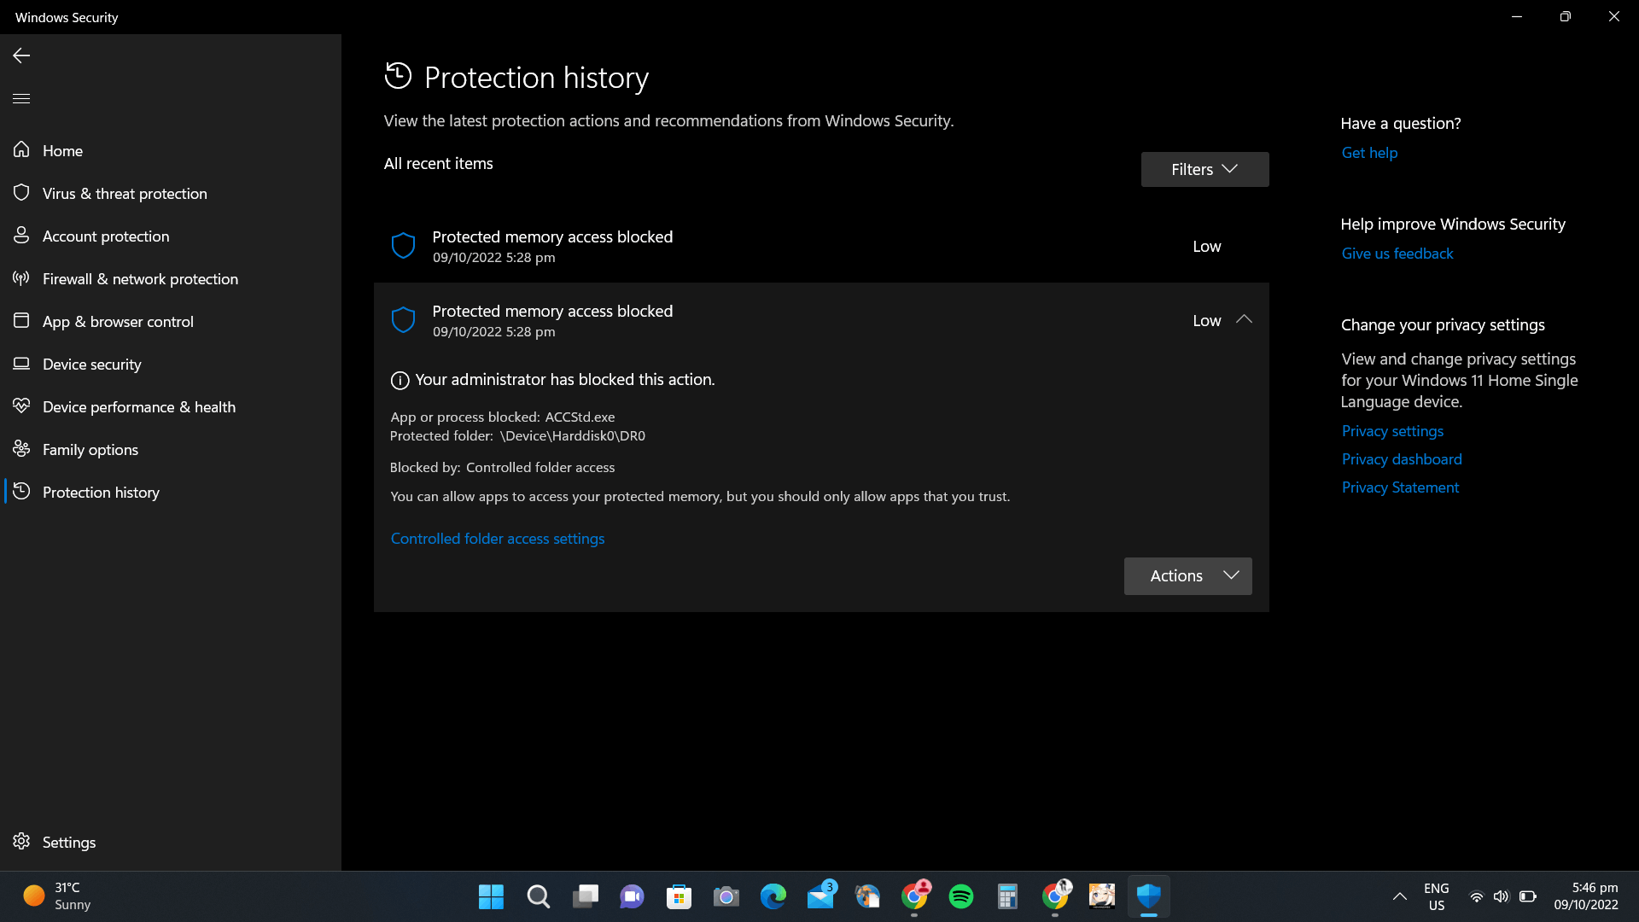
Task: Open Device security section
Action: 91,364
